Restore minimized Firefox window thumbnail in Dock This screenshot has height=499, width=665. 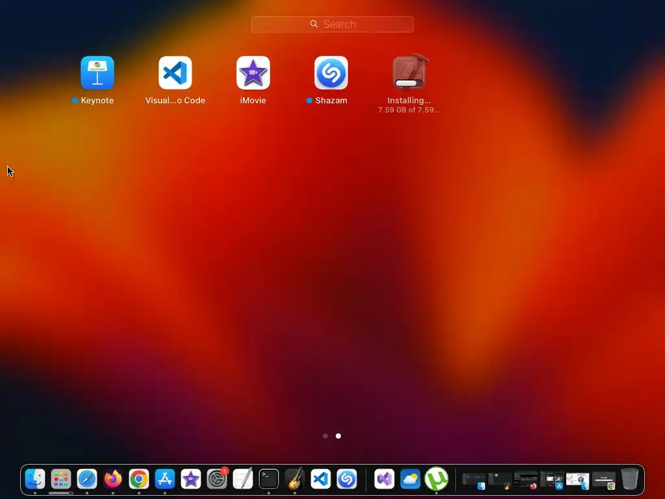coord(526,480)
